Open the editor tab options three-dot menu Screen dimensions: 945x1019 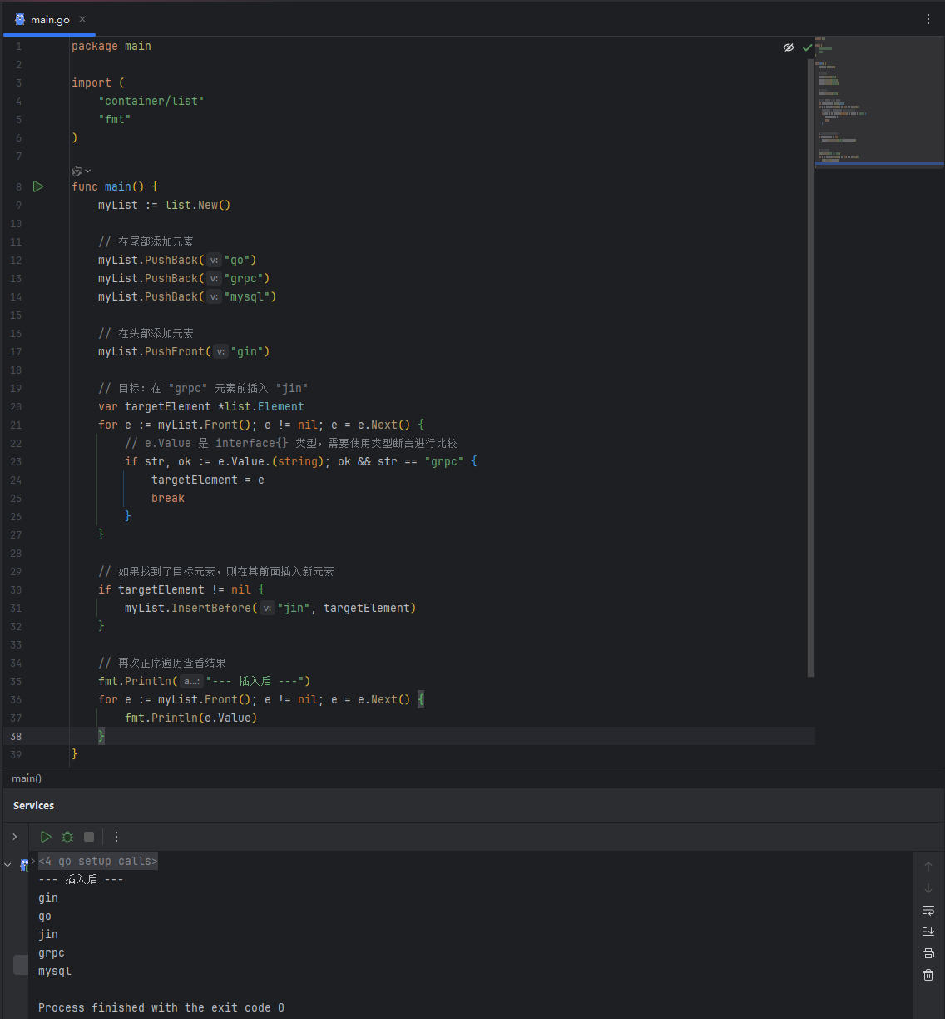tap(928, 19)
